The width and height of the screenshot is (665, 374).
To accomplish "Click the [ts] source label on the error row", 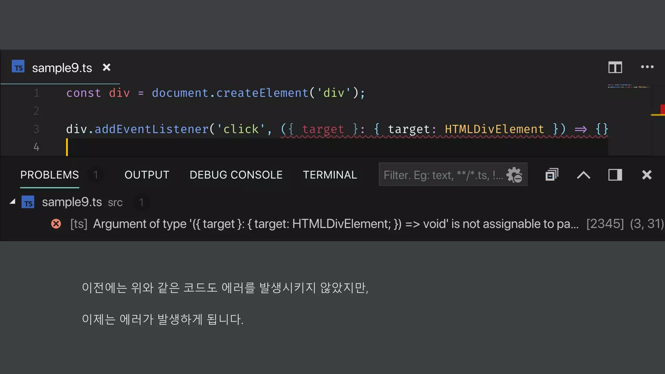I will pos(79,224).
